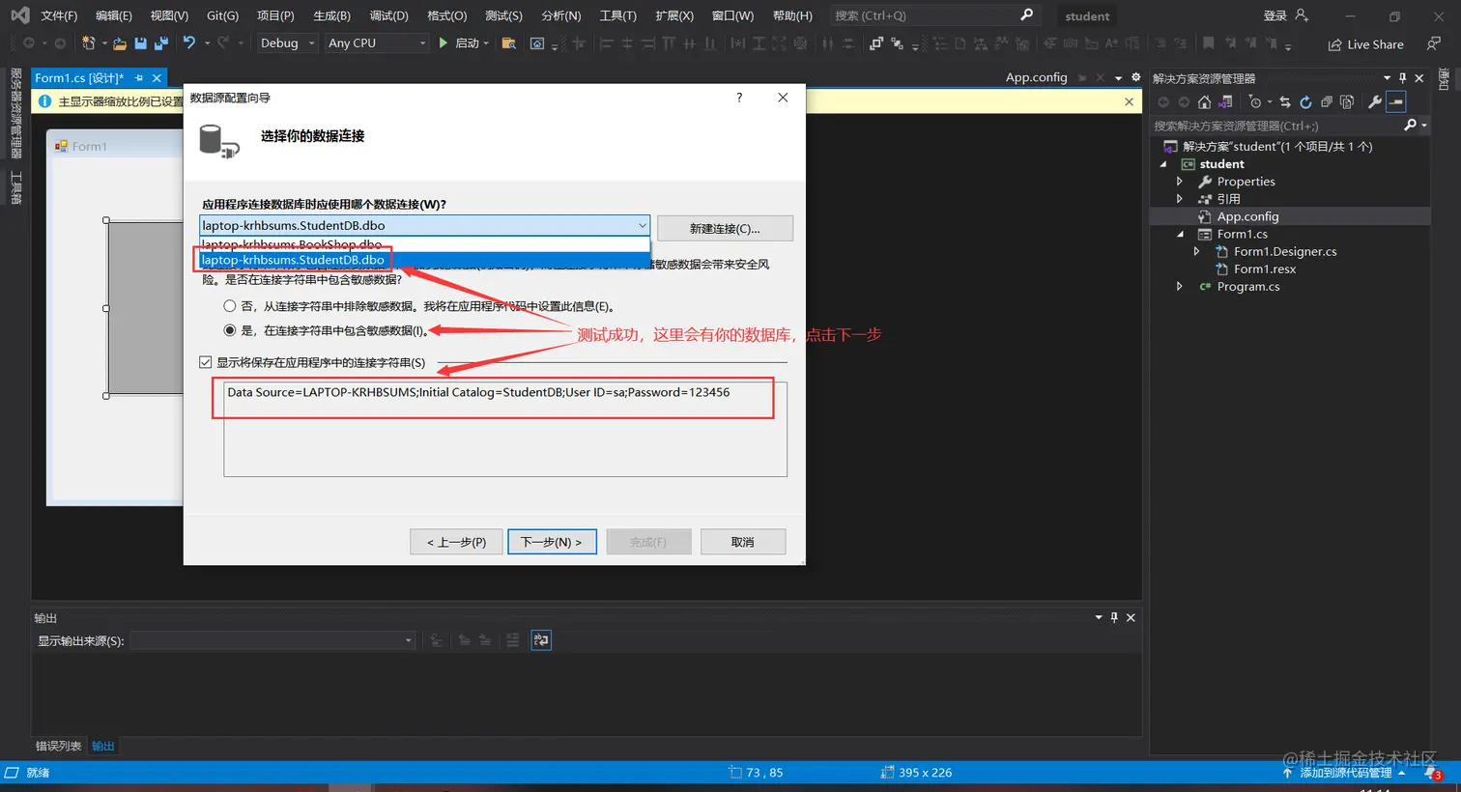Pin the Output panel with the pushpin

(x=1114, y=617)
